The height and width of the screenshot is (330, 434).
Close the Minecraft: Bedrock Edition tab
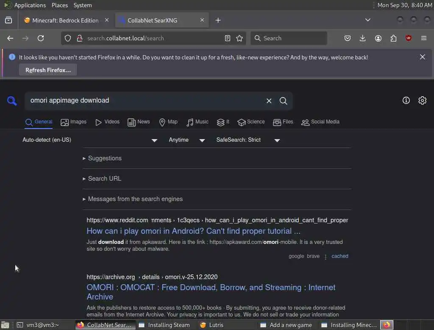click(x=107, y=20)
